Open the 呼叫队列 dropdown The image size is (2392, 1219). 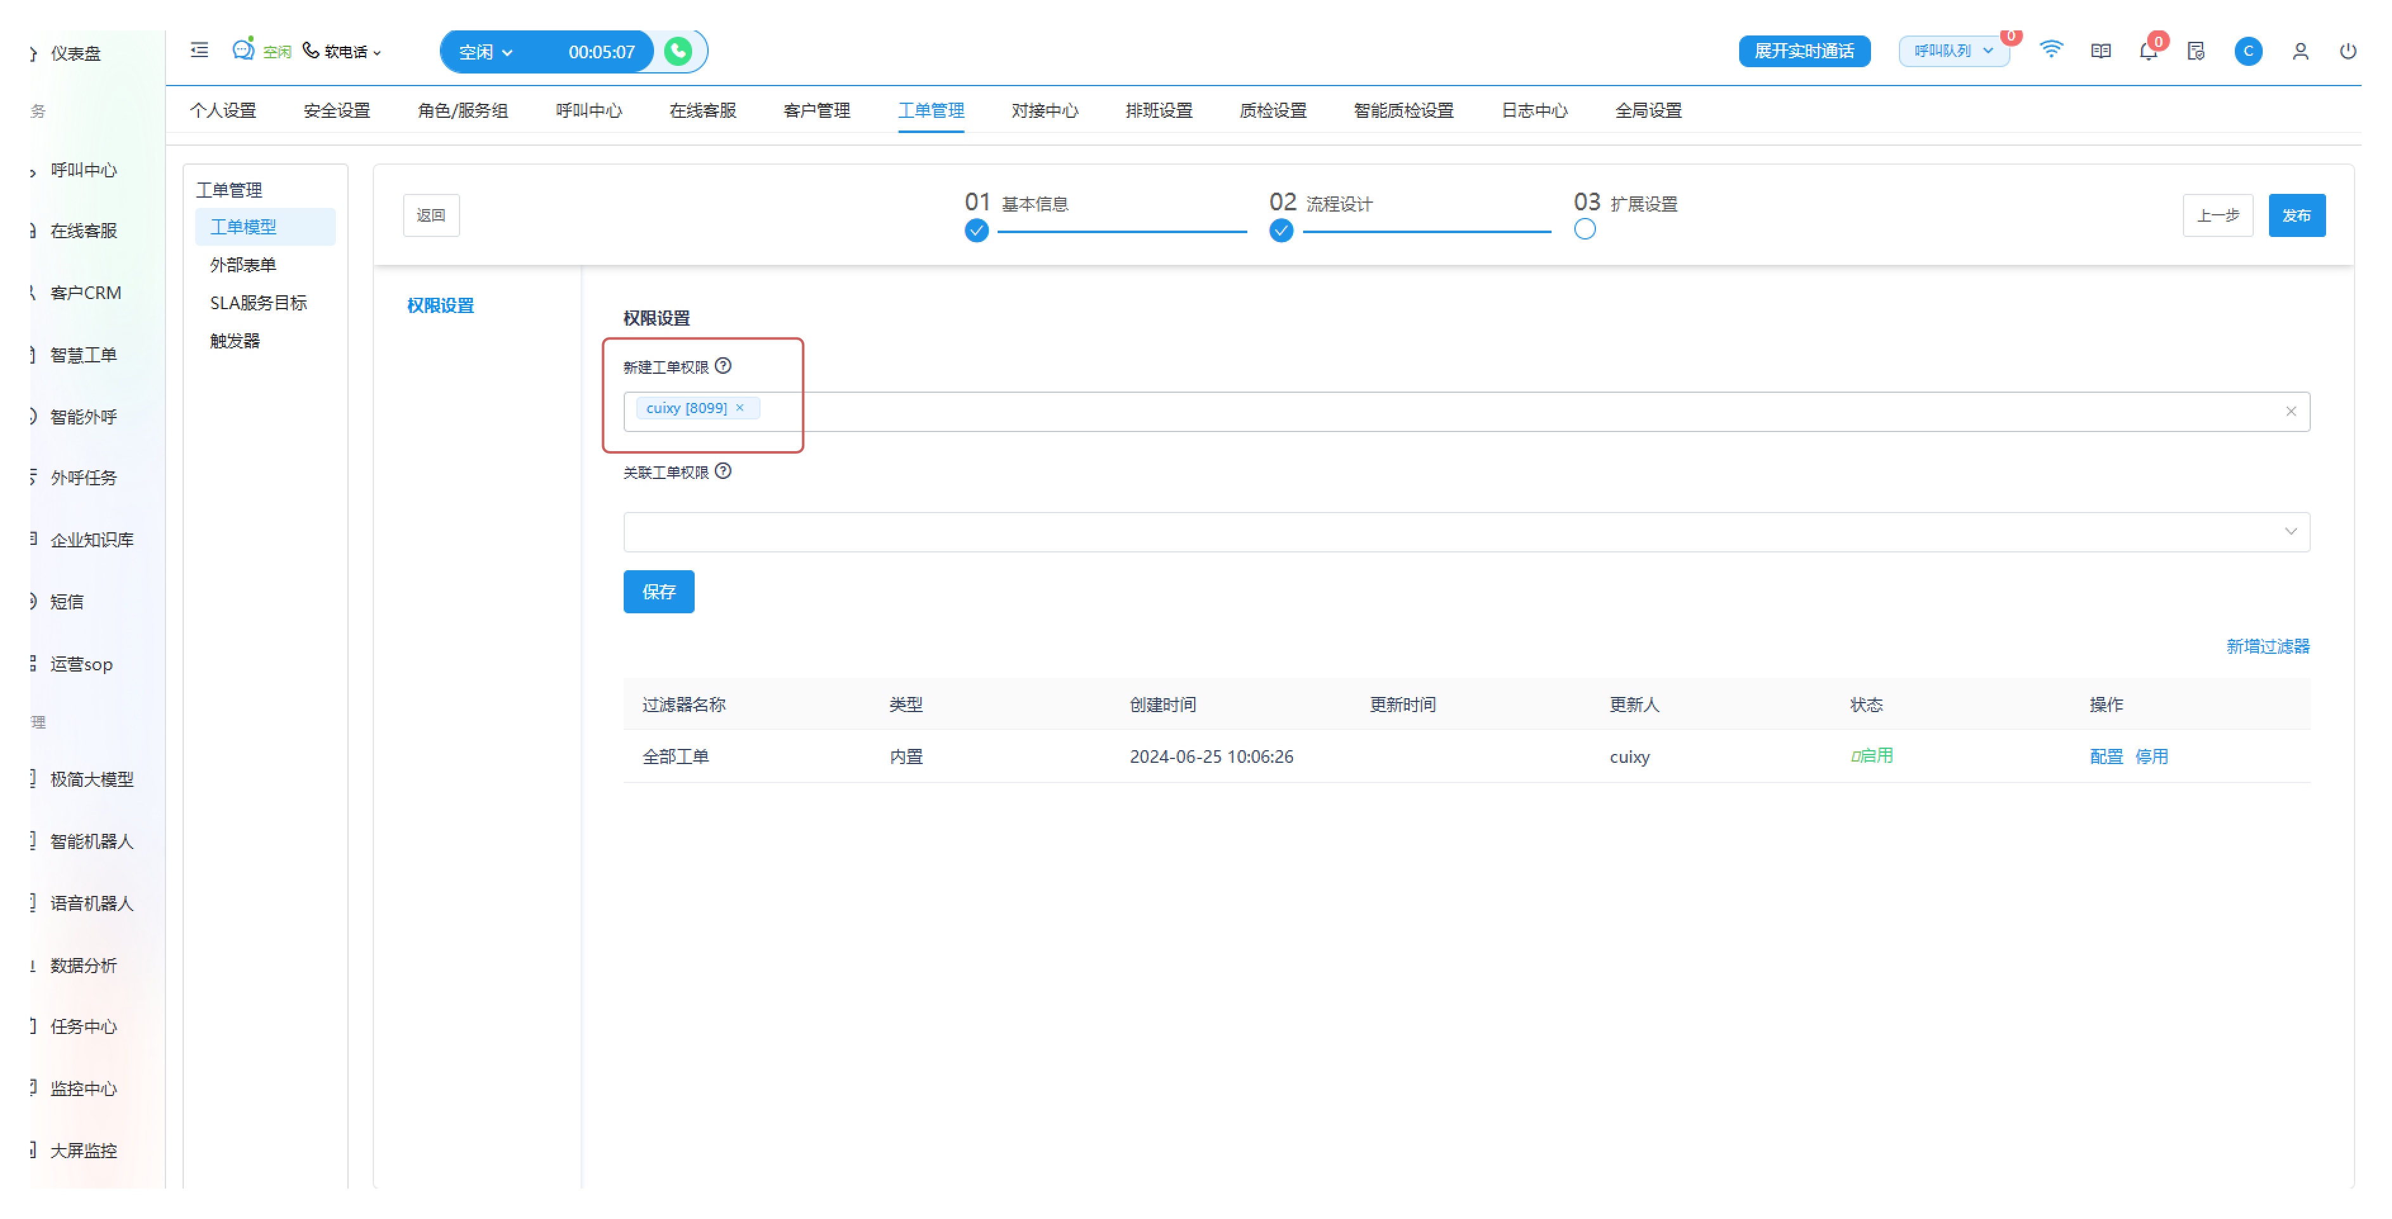coord(1953,51)
